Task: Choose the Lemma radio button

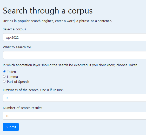Action: pyautogui.click(x=4, y=76)
